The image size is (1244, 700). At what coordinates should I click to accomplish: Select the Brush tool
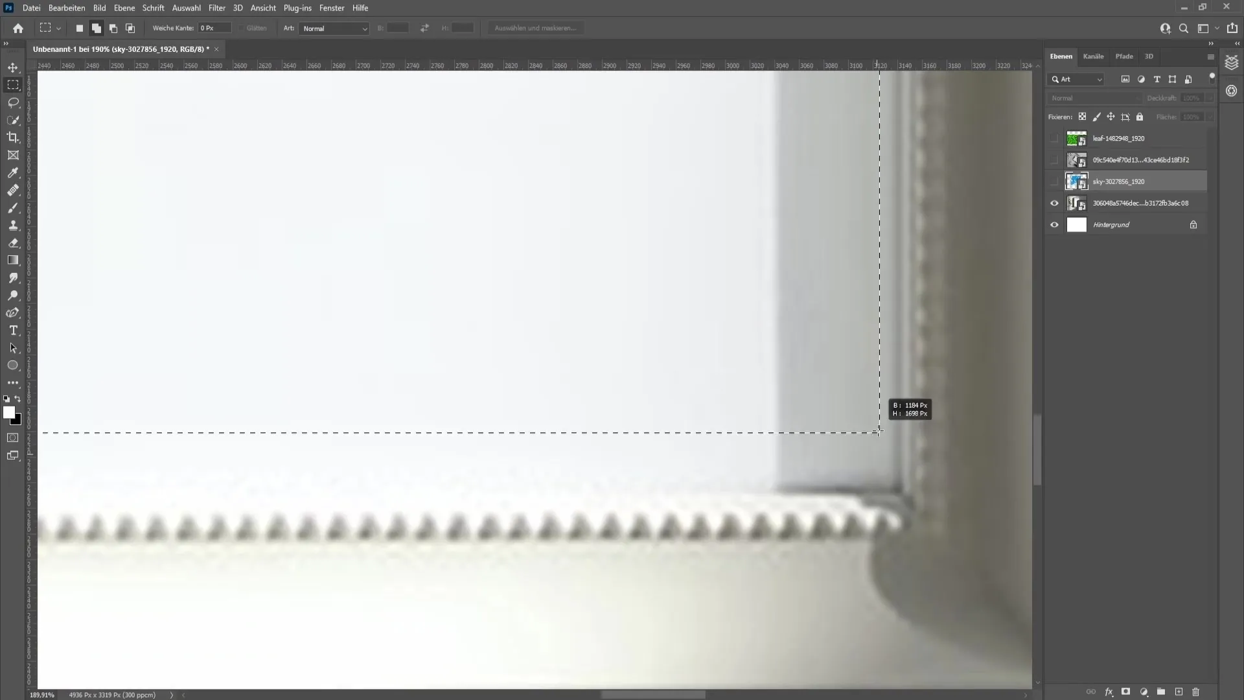[13, 207]
